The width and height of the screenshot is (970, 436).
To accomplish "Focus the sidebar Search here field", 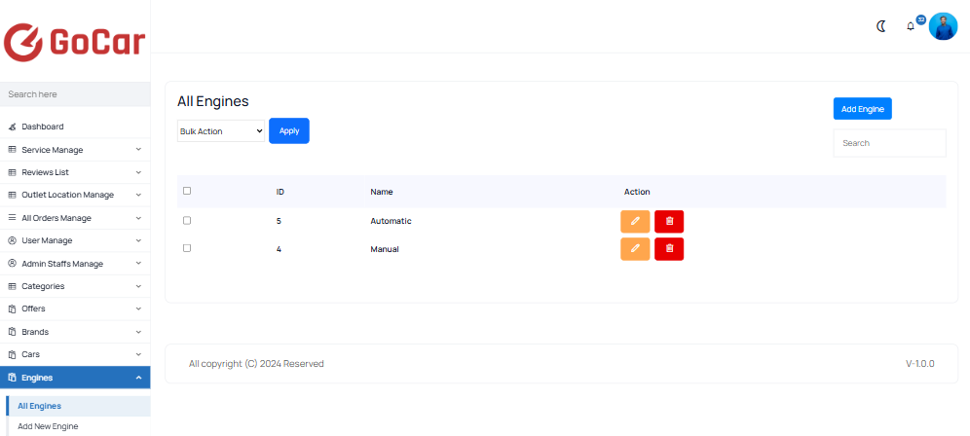I will click(x=75, y=94).
